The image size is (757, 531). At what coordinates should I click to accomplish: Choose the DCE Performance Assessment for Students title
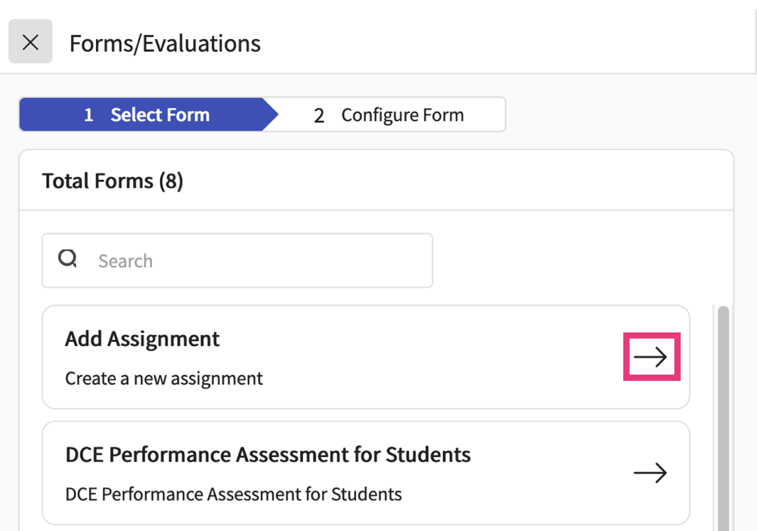[267, 454]
